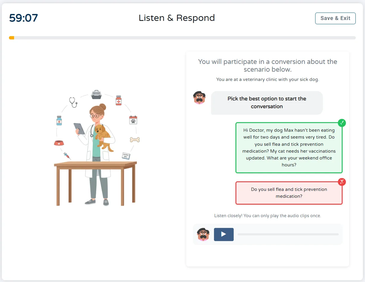Click the green checkmark badge on the correct answer

click(342, 123)
